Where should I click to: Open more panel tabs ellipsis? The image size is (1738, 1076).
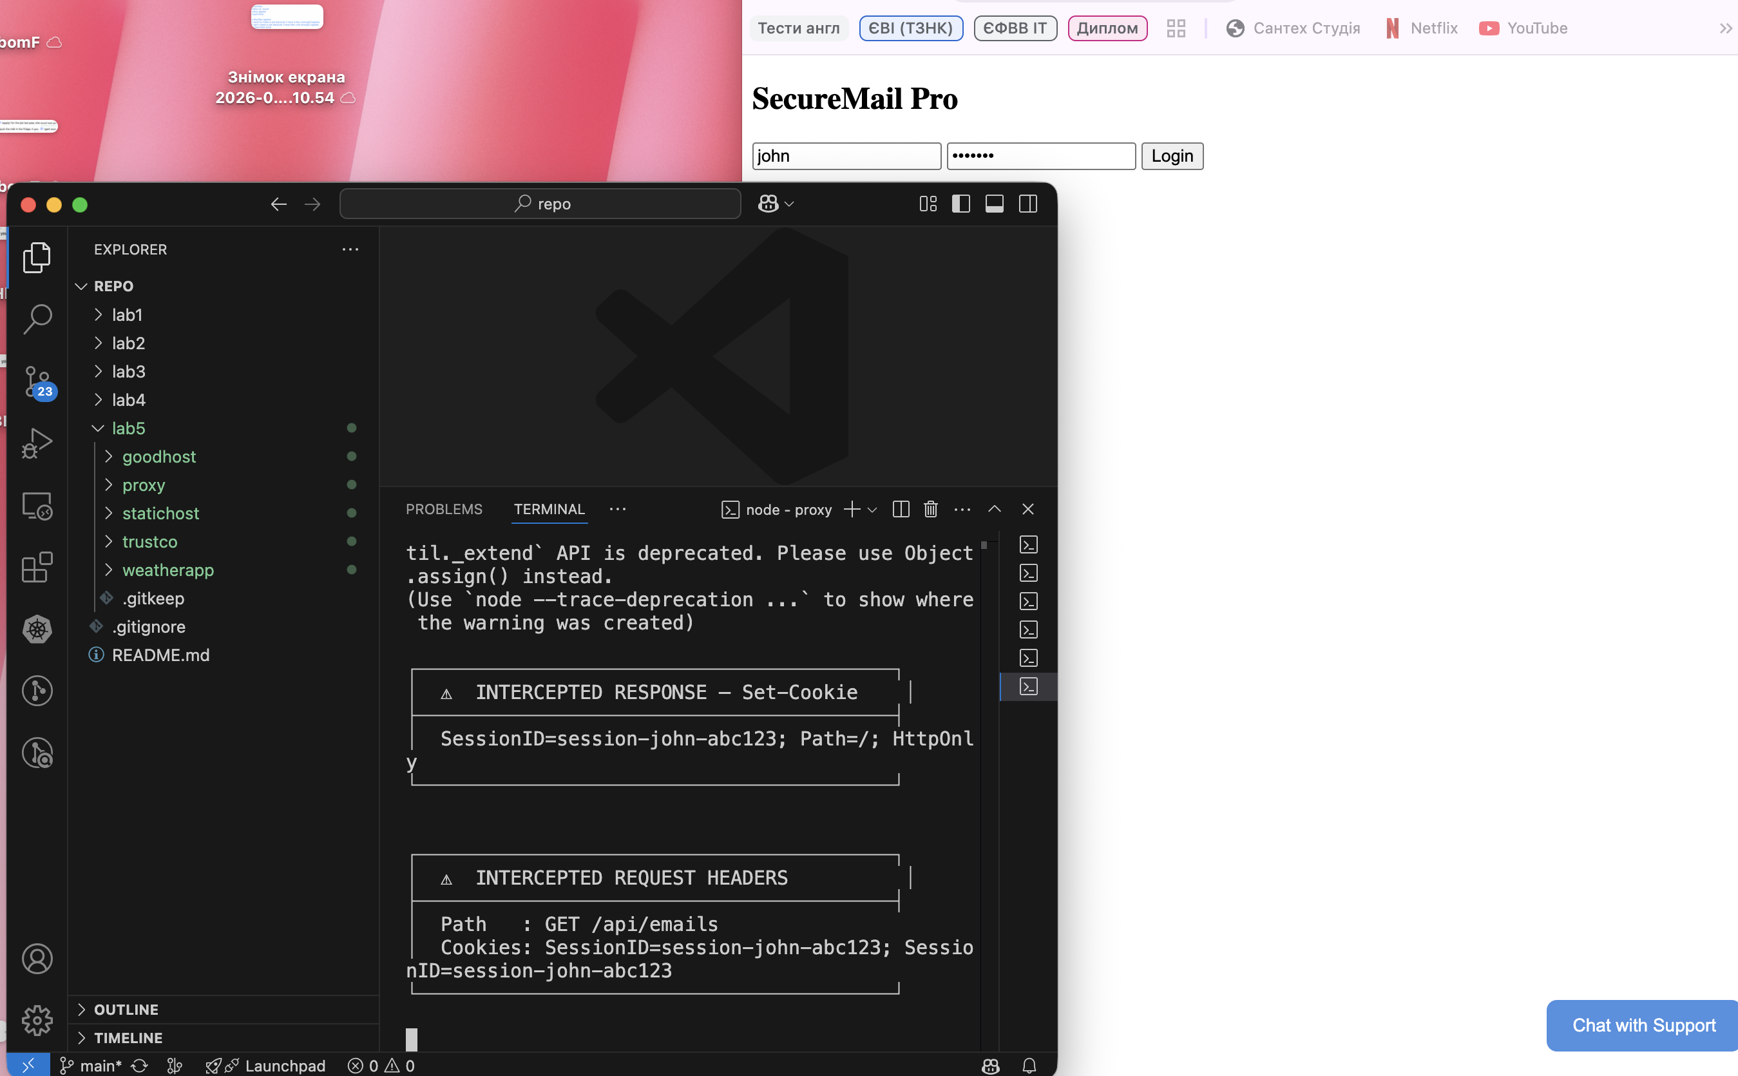pos(618,510)
